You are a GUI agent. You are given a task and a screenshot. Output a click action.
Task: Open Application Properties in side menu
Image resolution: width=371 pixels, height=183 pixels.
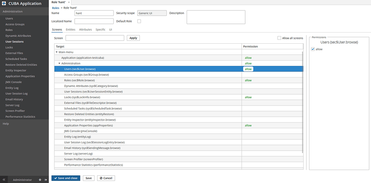(x=20, y=76)
